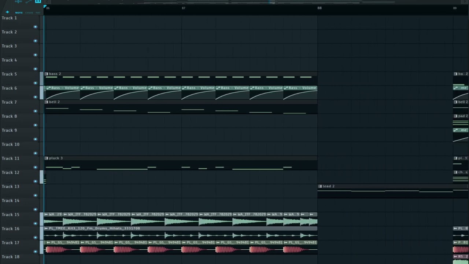Image resolution: width=469 pixels, height=264 pixels.
Task: Select the Track 10 header label
Action: click(x=10, y=144)
